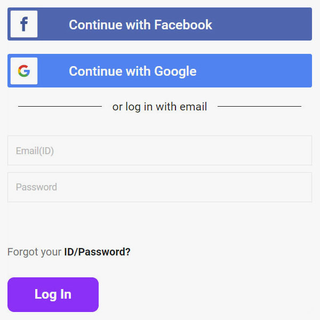The width and height of the screenshot is (320, 320).
Task: Choose Continue with Google button
Action: (159, 70)
